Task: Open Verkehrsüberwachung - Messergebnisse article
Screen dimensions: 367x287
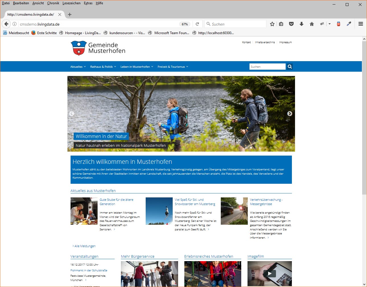Action: 266,202
